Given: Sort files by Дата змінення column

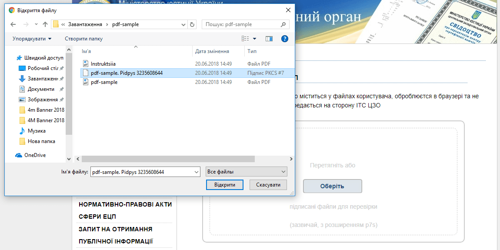Looking at the screenshot, I should coord(212,51).
